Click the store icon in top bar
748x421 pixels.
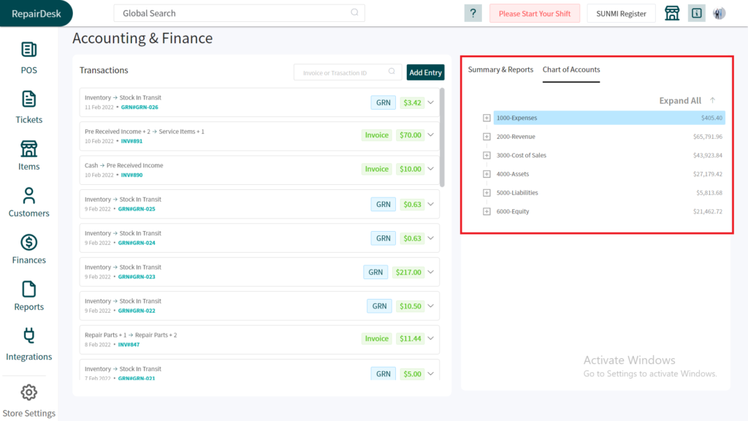(x=672, y=13)
